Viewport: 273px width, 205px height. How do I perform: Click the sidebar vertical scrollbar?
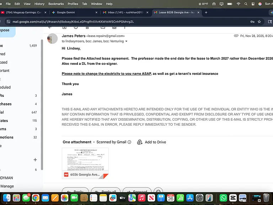click(x=42, y=105)
